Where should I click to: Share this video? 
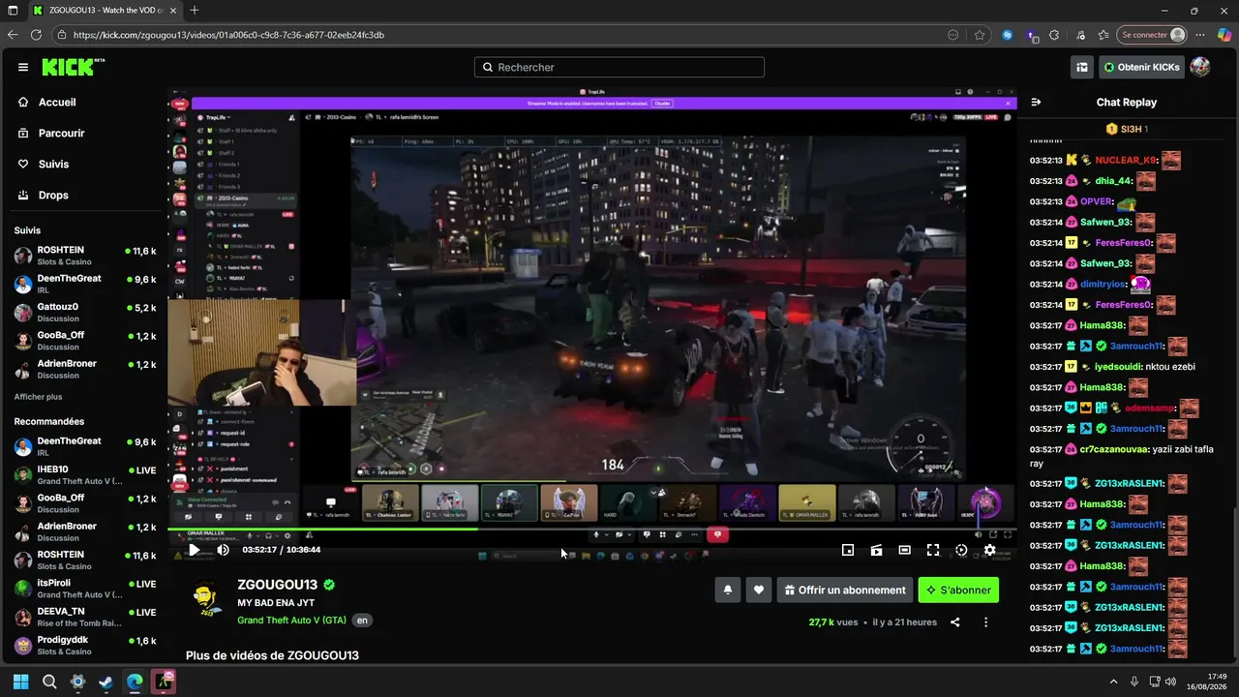point(955,622)
